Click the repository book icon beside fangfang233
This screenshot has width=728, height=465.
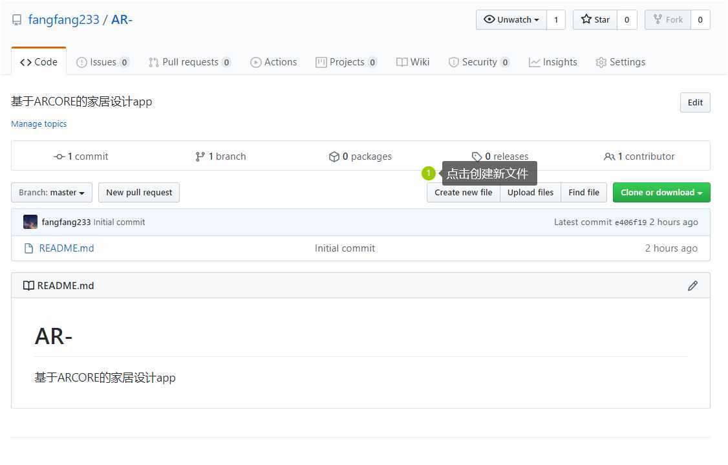[17, 20]
